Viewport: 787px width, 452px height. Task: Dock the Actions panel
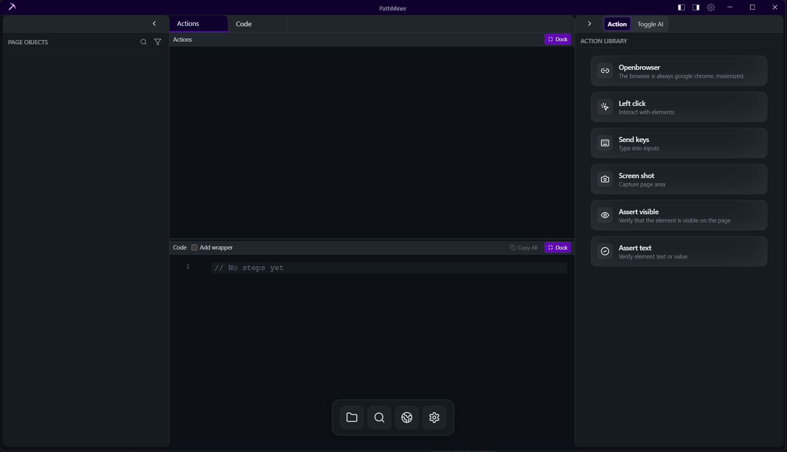tap(557, 39)
